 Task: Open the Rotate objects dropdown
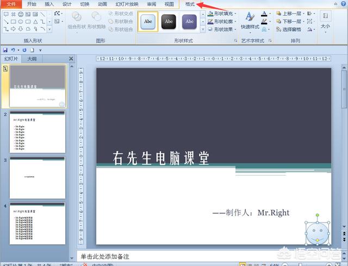coord(311,29)
